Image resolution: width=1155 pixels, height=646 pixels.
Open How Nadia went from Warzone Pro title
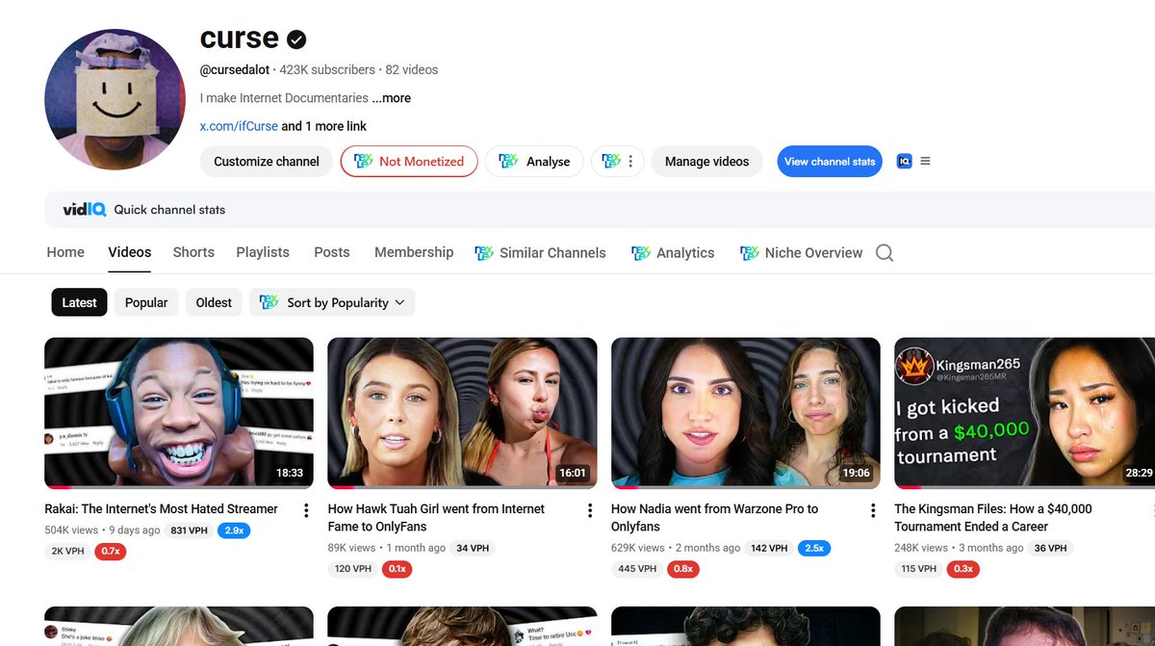click(714, 518)
